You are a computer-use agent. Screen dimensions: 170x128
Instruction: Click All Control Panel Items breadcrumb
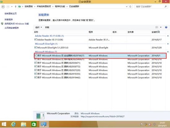pos(44,6)
